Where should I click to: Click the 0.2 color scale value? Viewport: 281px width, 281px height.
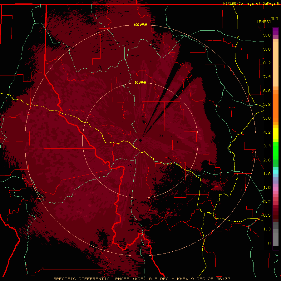(267, 202)
